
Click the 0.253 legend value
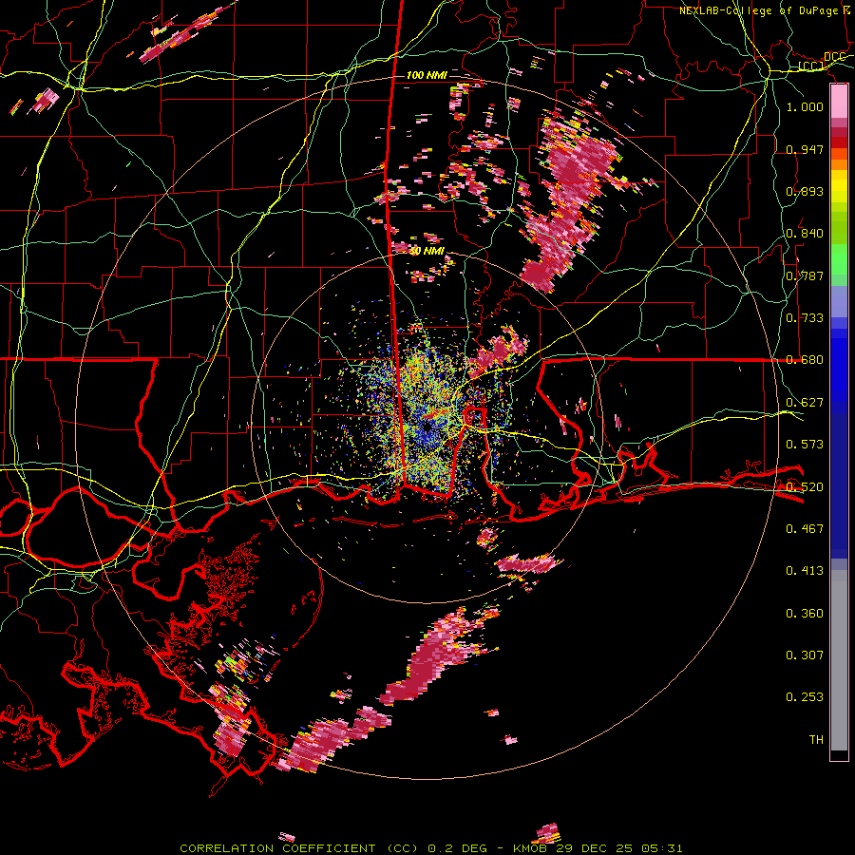point(805,697)
